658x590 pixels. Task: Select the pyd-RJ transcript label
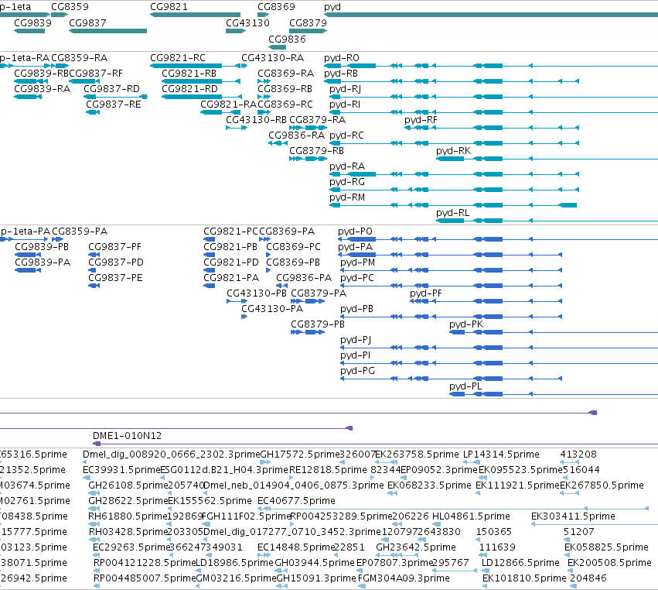pyautogui.click(x=345, y=89)
